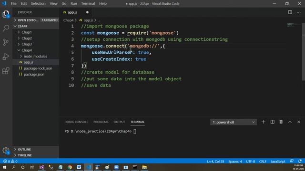The width and height of the screenshot is (305, 171).
Task: Open Windows Start menu
Action: pos(4,167)
